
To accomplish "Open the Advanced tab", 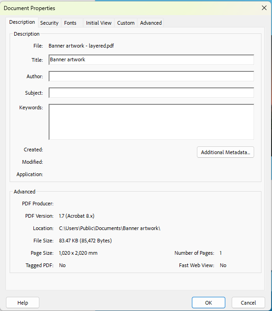I will coord(151,23).
